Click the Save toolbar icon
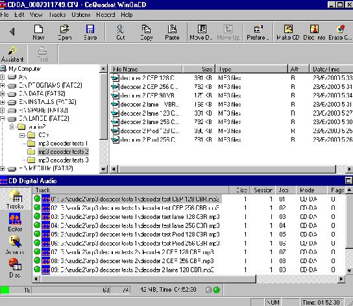The image size is (353, 306). coord(90,32)
